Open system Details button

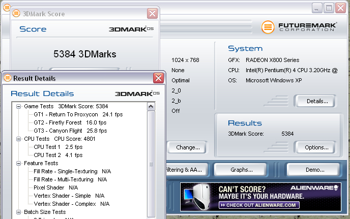[x=314, y=101]
